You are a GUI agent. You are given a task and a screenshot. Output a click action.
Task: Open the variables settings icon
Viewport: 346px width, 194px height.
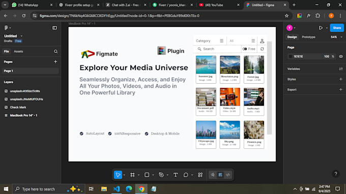coord(341,69)
